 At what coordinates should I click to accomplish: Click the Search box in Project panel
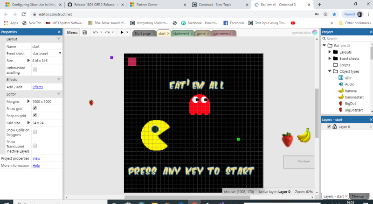[x=347, y=39]
